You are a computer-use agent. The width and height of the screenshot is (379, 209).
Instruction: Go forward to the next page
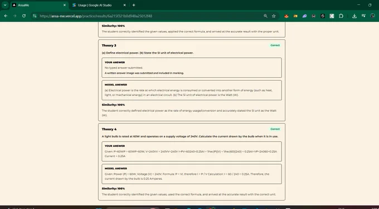tap(14, 16)
